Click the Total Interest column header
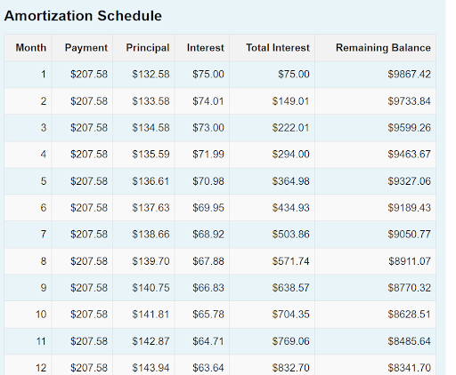 [278, 48]
